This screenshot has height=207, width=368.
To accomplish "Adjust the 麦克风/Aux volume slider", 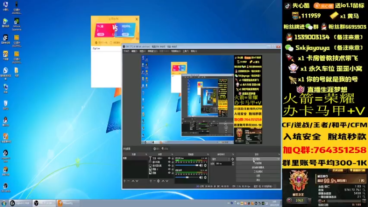I will pos(187,166).
